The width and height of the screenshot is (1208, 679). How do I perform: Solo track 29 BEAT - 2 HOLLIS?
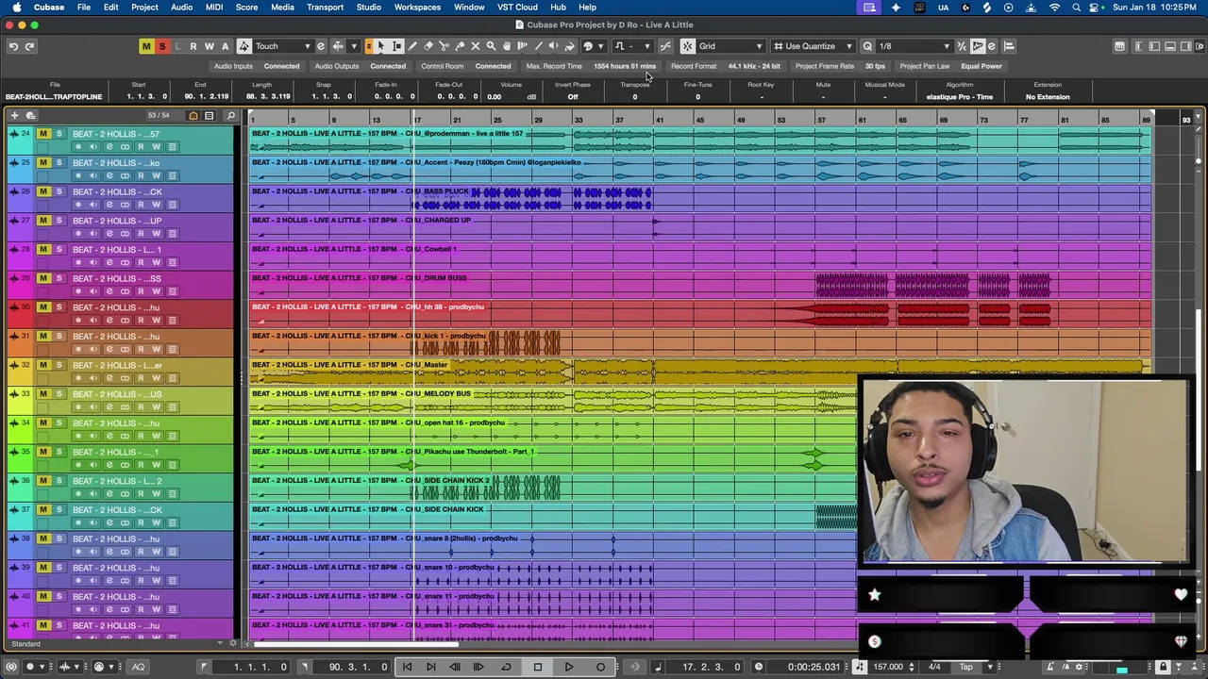59,278
